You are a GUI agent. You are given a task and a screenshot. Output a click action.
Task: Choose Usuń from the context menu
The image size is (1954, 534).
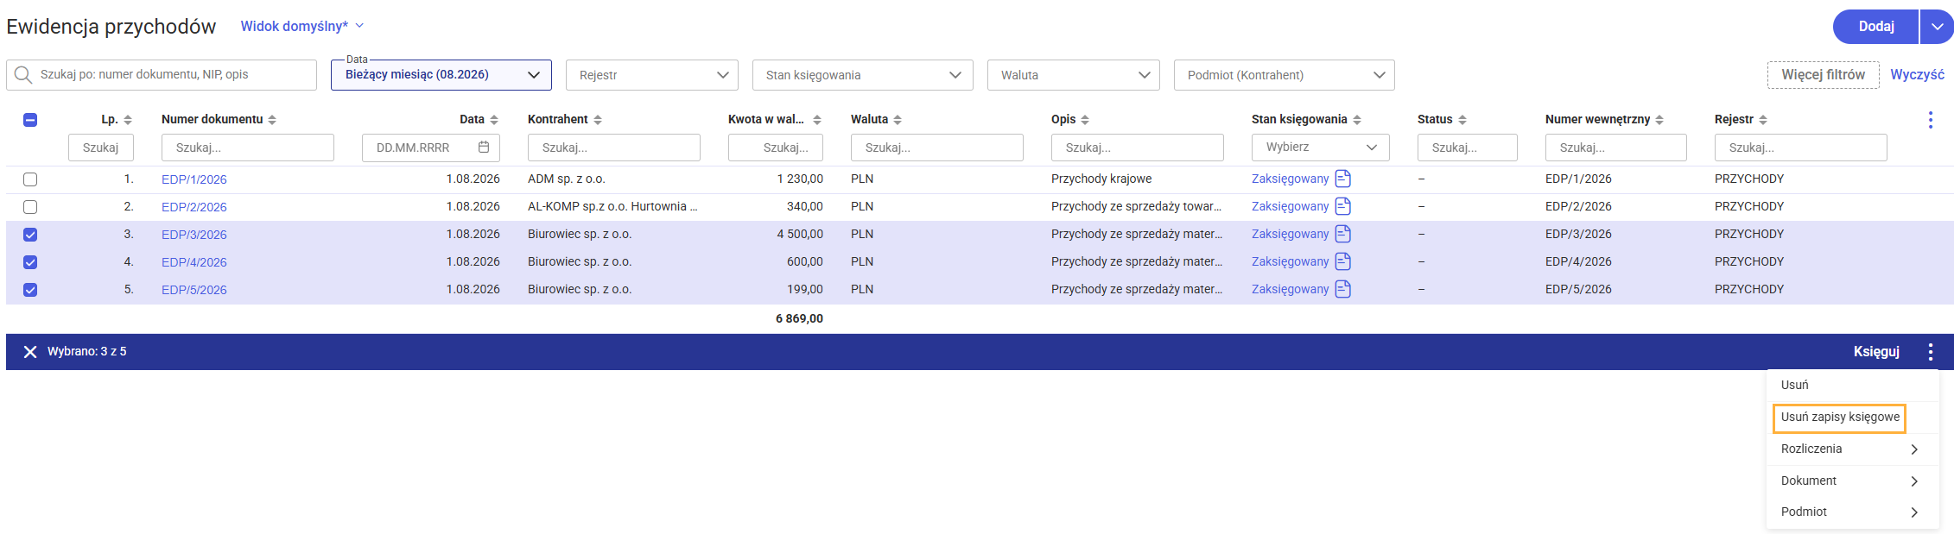coord(1853,385)
